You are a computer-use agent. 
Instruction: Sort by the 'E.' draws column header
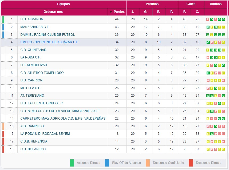click(159, 12)
